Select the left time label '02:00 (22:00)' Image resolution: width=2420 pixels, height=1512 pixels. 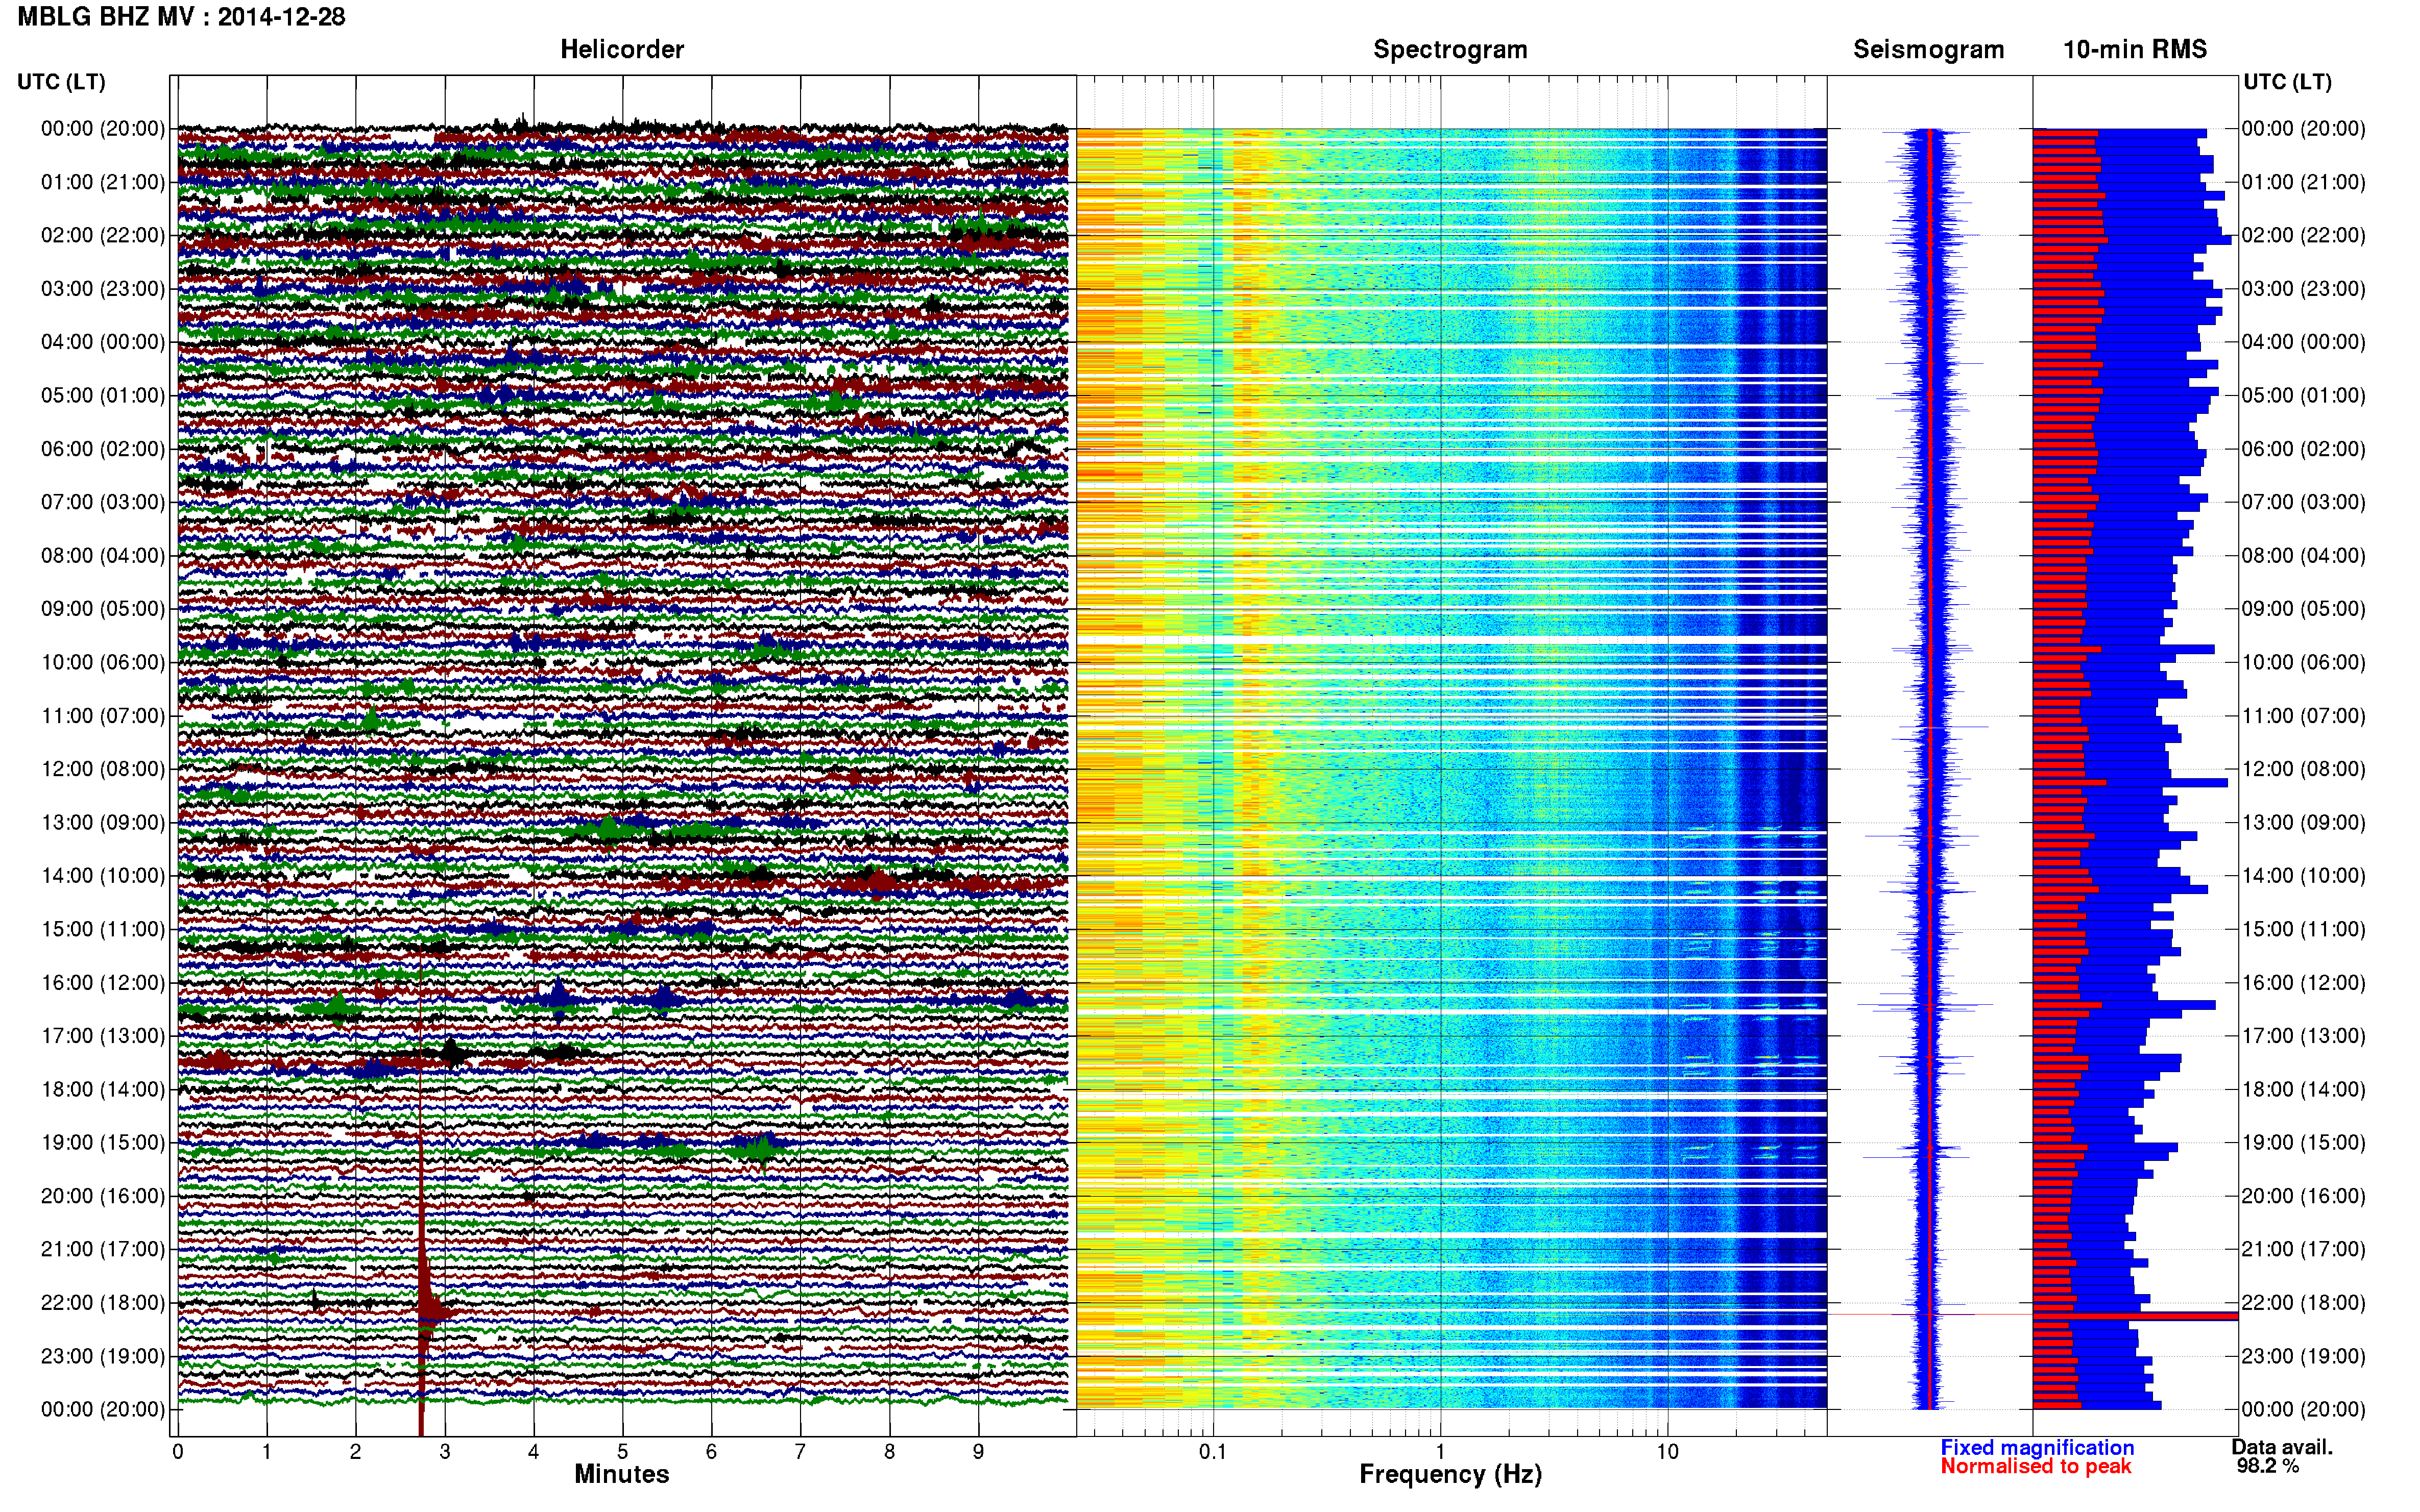(103, 235)
